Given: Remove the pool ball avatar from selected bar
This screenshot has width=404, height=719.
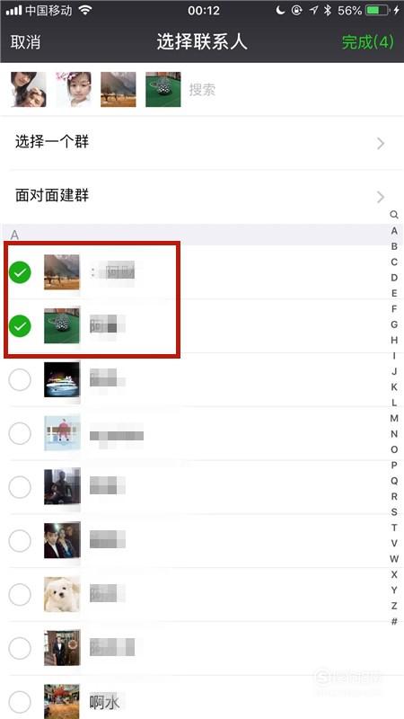Looking at the screenshot, I should (x=163, y=89).
